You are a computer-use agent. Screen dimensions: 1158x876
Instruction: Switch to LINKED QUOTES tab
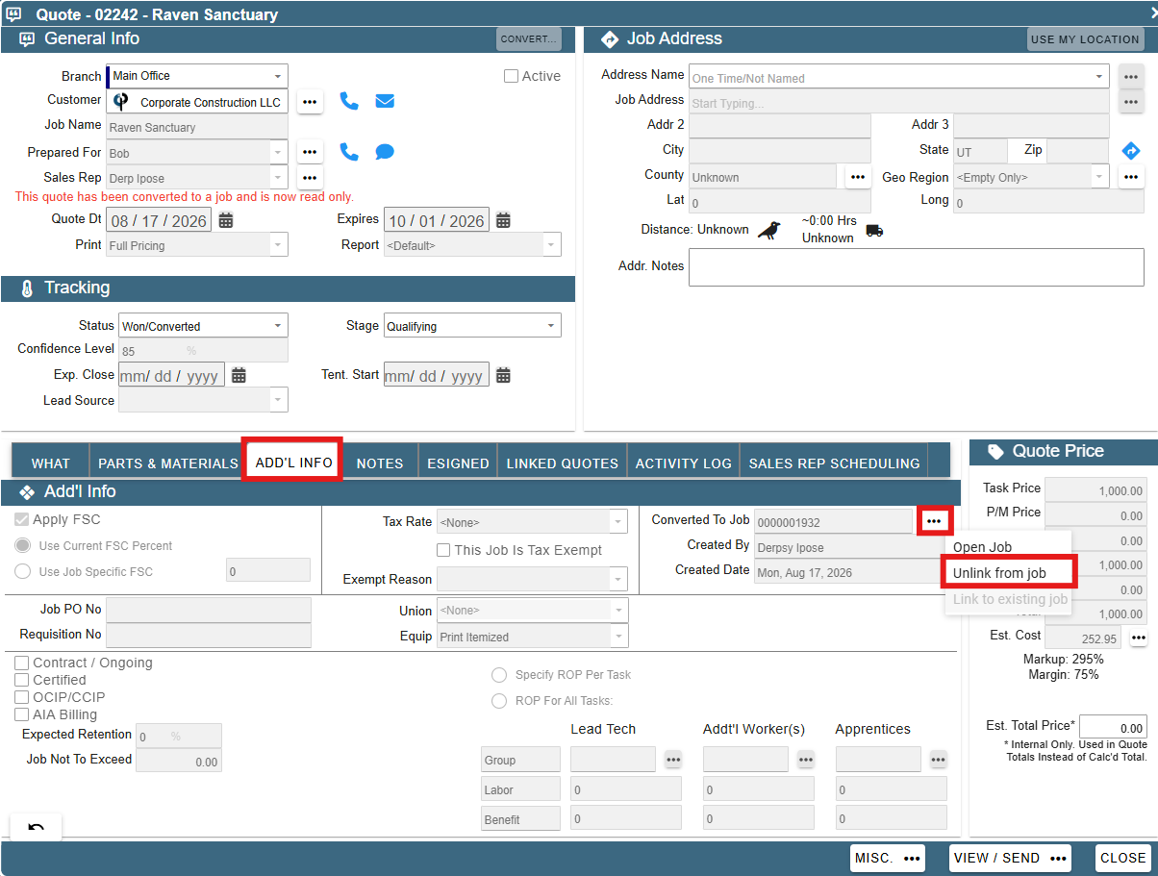pos(563,463)
